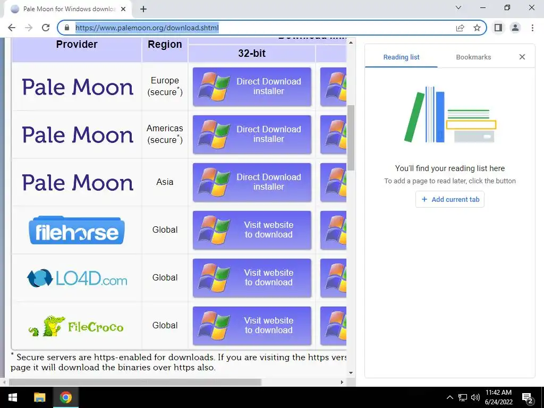Screen dimensions: 544x408
Task: Click 64-bit button in Asia row
Action: pos(334,182)
